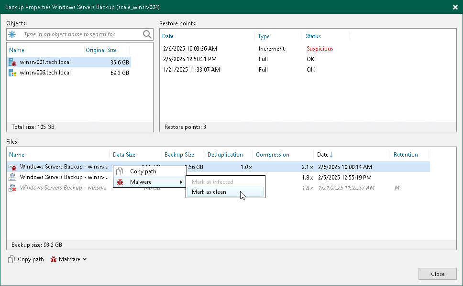Click the red malware bug icon on the top backup file
The image size is (463, 286).
13,167
